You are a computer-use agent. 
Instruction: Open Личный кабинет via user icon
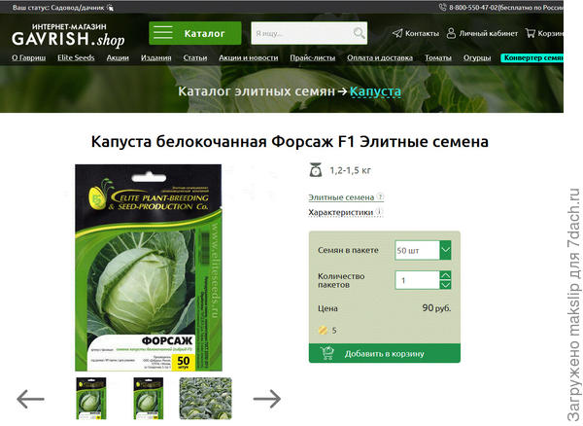[x=452, y=33]
